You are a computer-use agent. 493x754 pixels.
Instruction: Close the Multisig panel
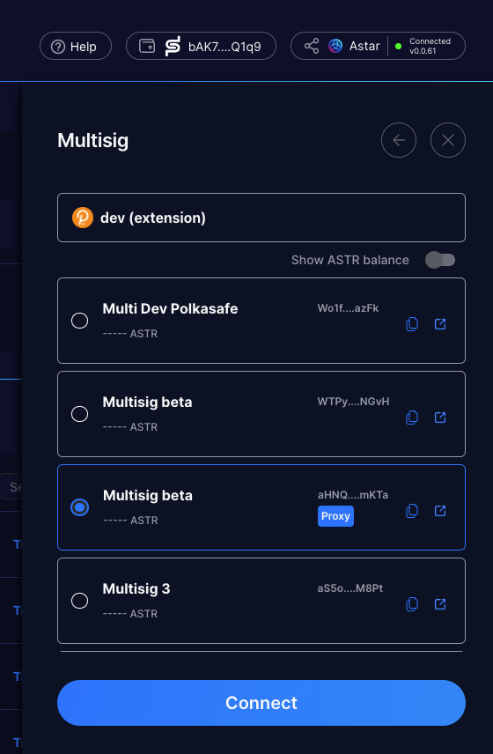click(448, 140)
